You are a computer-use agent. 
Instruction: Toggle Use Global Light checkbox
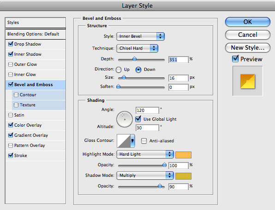pyautogui.click(x=138, y=119)
